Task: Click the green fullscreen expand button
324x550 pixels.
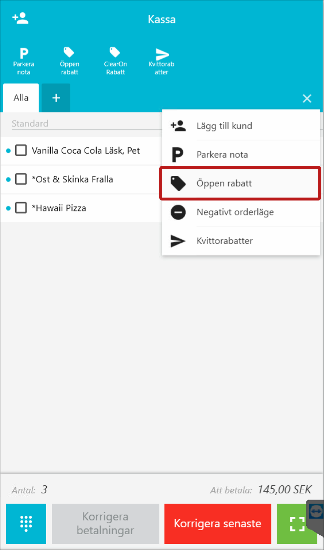Action: 297,523
